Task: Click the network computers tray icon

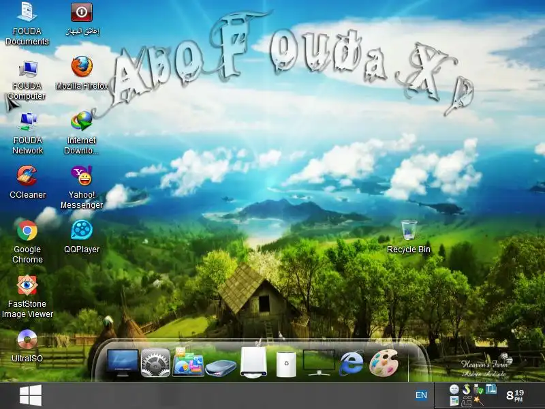Action: click(467, 402)
